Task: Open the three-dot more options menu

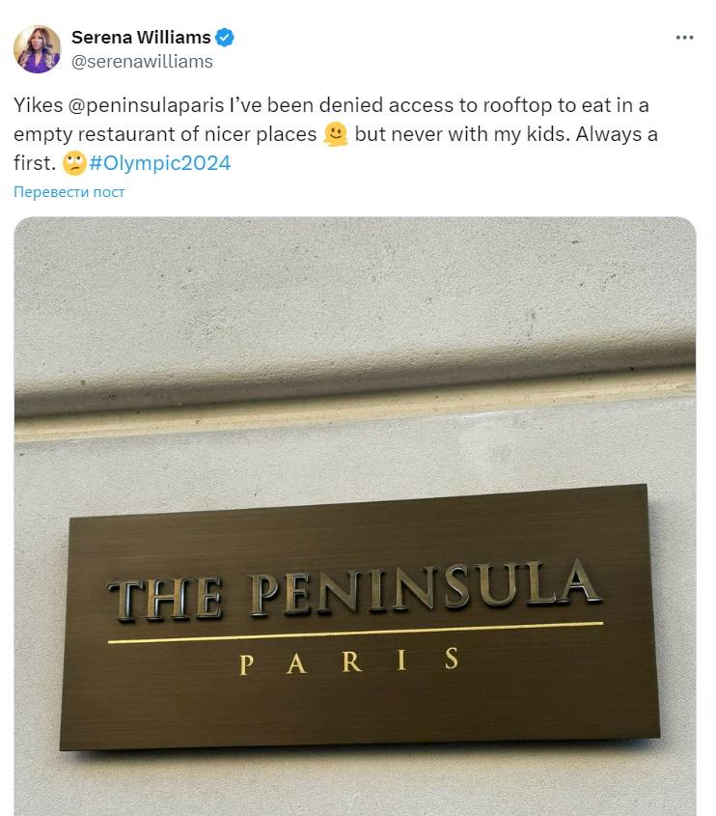Action: coord(684,38)
